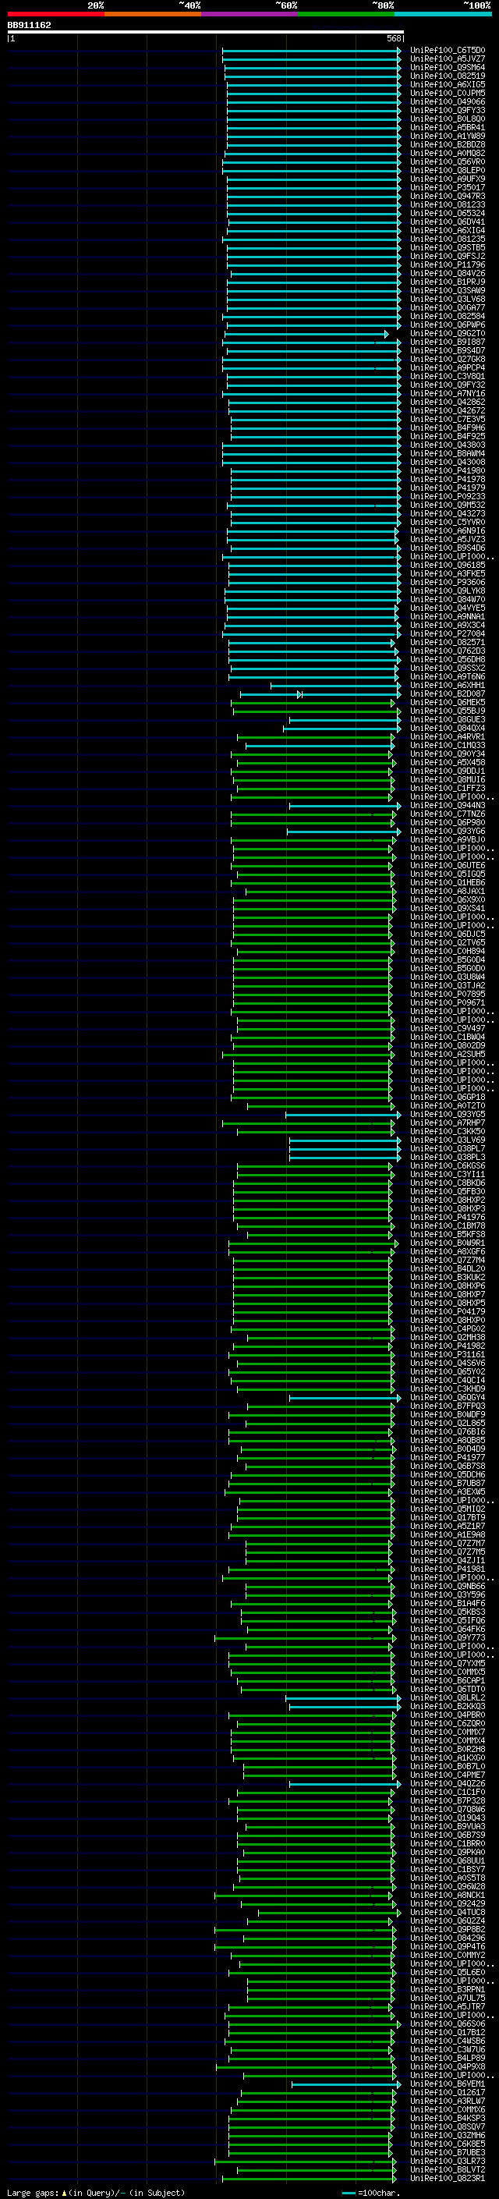Open hit UniRef100_C0JPM5
The width and height of the screenshot is (499, 2199).
448,93
